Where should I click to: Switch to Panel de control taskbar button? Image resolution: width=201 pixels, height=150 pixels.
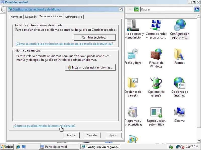(60, 147)
